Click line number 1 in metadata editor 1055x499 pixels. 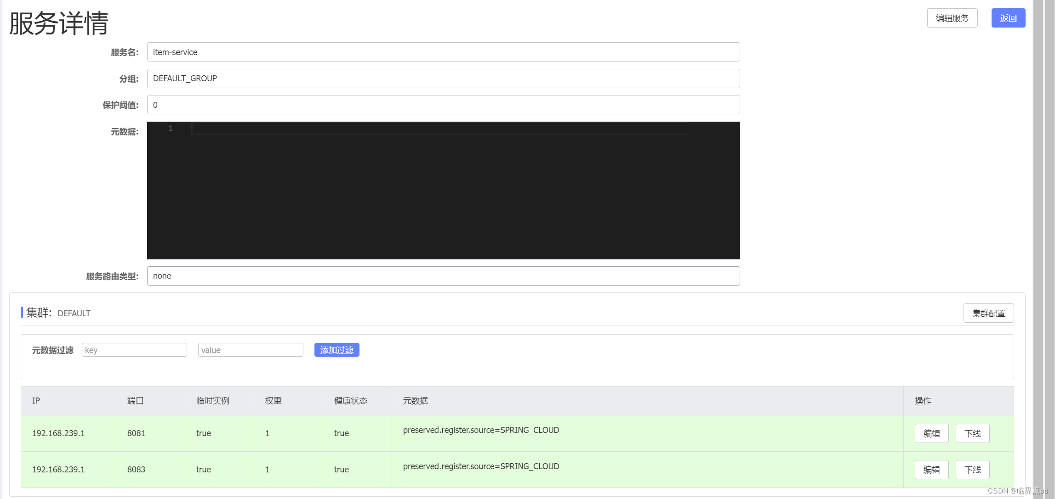[x=171, y=129]
